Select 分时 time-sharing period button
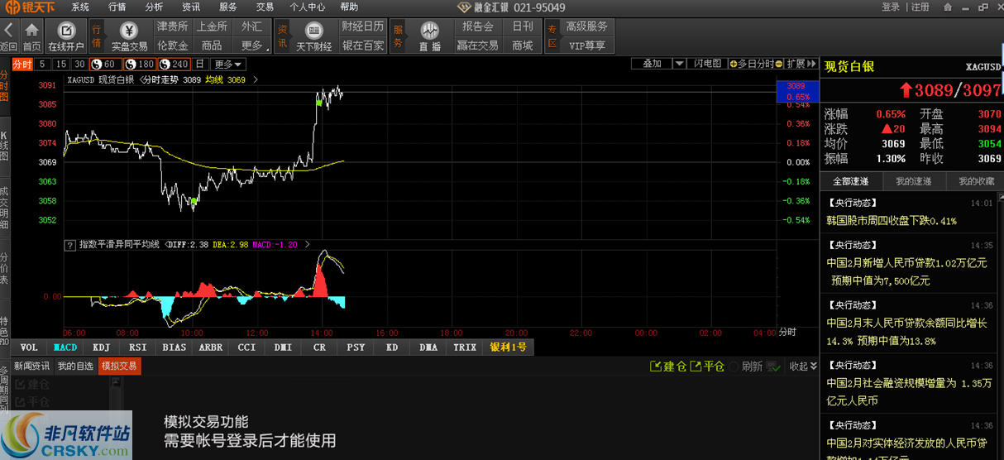This screenshot has width=1004, height=460. click(x=22, y=64)
